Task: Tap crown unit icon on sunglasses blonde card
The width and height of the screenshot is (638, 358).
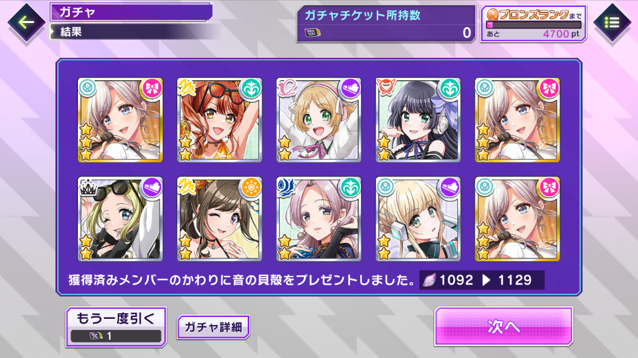Action: click(x=87, y=188)
